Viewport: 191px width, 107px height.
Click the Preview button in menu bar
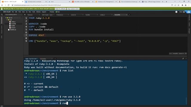tap(52, 12)
